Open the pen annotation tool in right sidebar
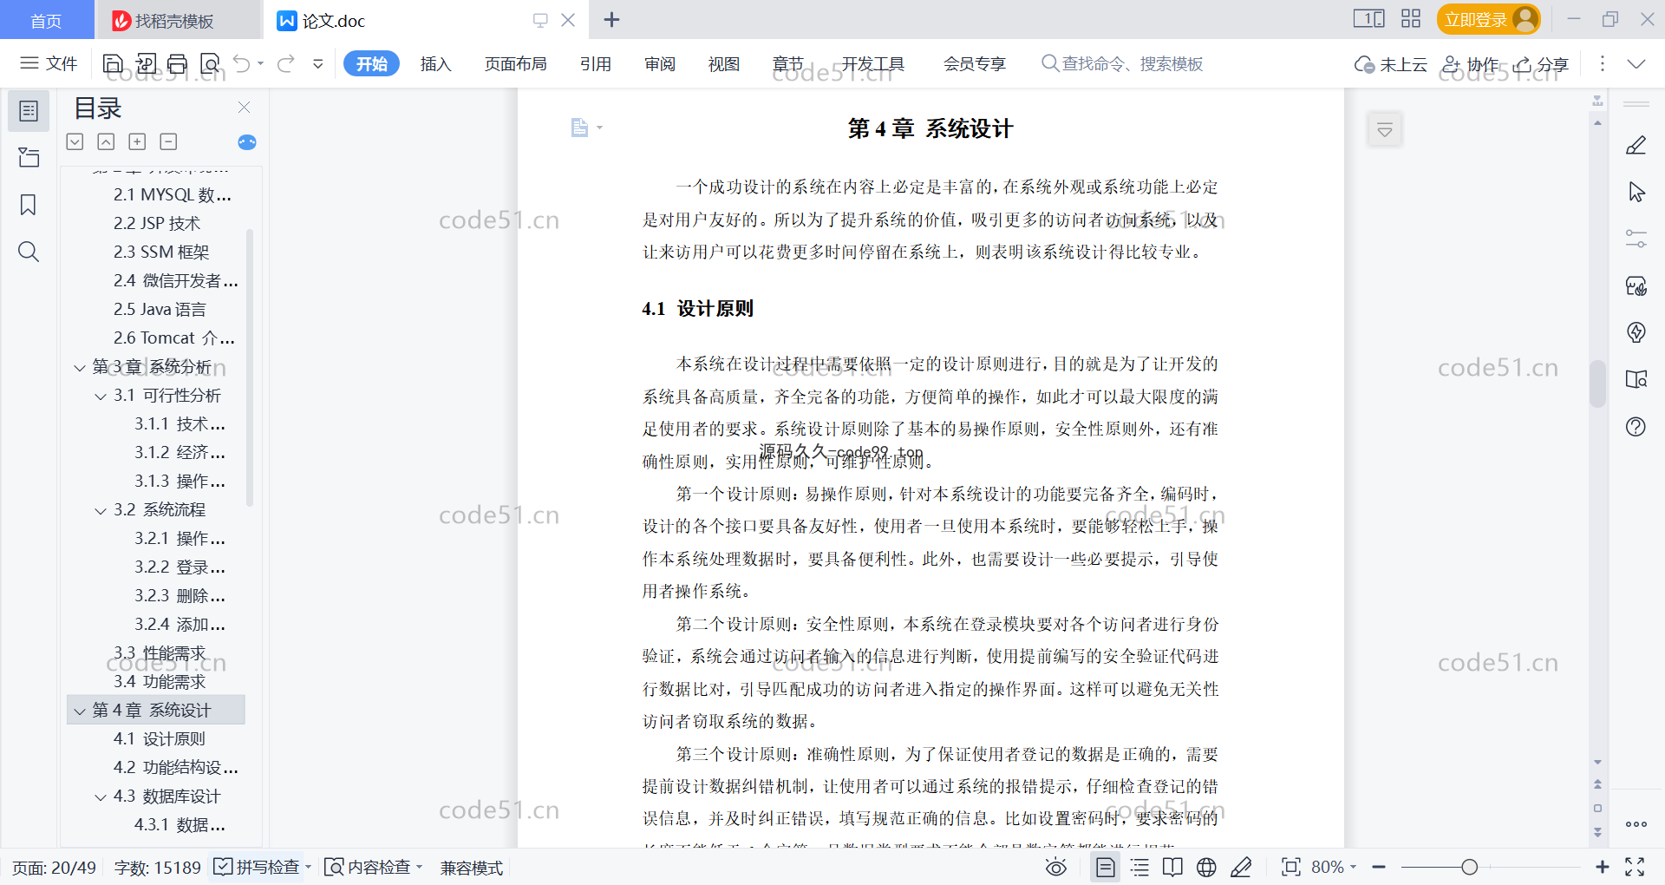Screen dimensions: 1665x885 (x=1636, y=145)
